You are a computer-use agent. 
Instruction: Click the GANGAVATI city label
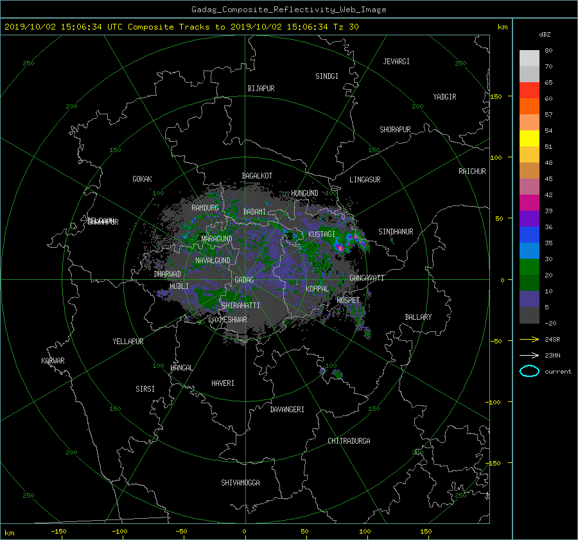click(367, 278)
